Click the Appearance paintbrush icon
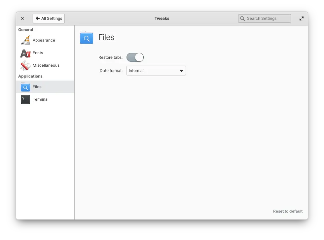This screenshot has height=240, width=324. 25,40
